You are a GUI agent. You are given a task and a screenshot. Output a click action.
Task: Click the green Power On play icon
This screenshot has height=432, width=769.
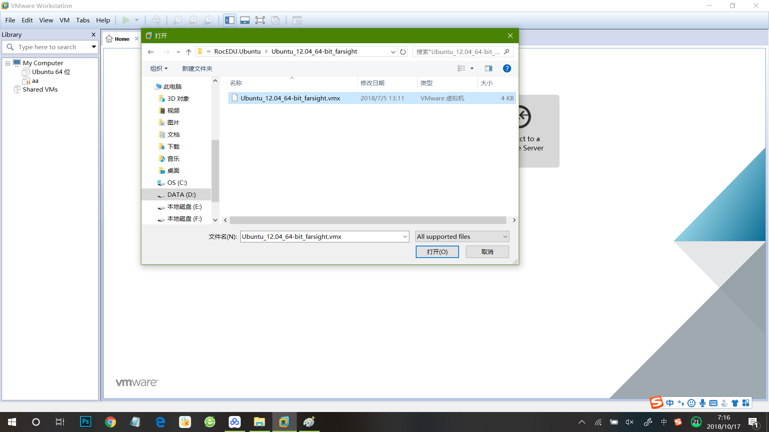pyautogui.click(x=126, y=20)
